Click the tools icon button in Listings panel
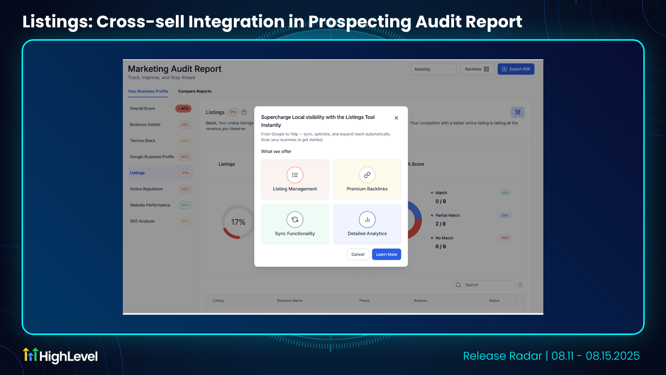Screen dimensions: 666x375 point(518,112)
